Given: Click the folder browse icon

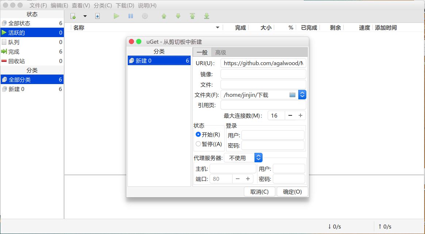Looking at the screenshot, I should [292, 95].
